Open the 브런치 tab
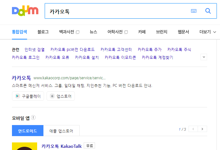 coord(162,32)
